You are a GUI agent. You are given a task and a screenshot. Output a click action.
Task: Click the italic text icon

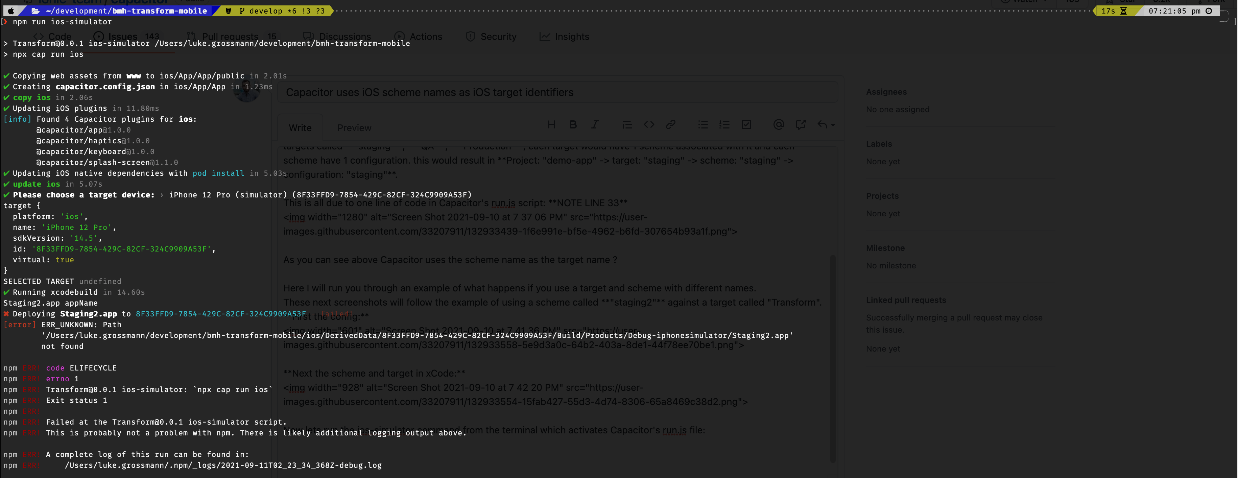(594, 125)
